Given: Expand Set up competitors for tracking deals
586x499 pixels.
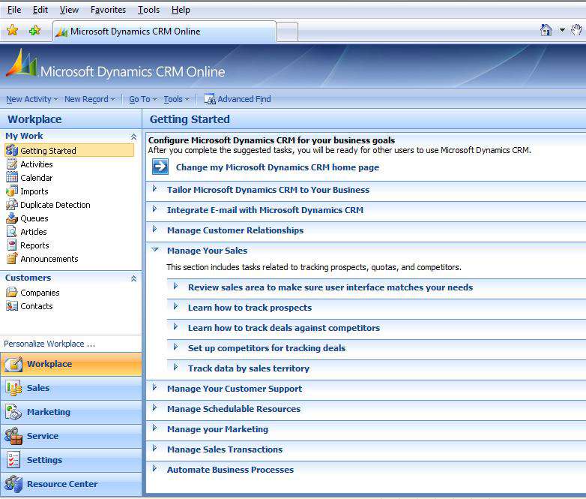Looking at the screenshot, I should [x=175, y=347].
